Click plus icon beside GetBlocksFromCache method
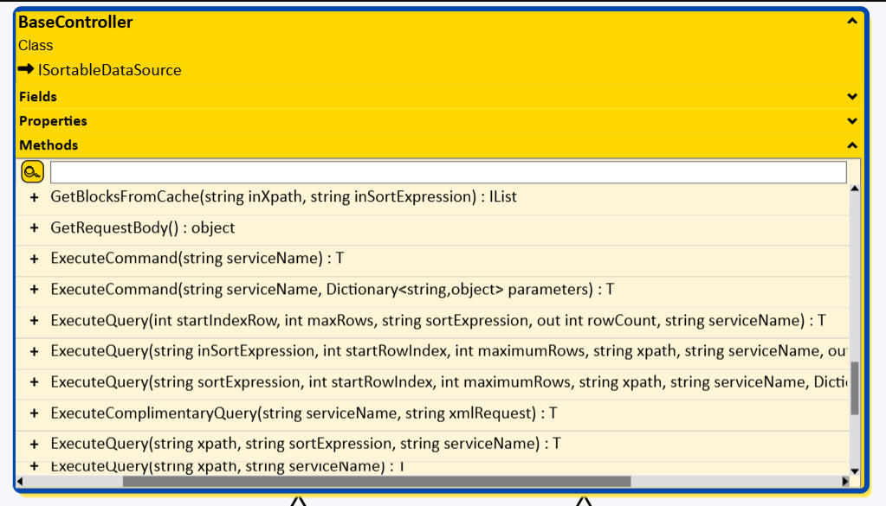The image size is (886, 506). (35, 197)
